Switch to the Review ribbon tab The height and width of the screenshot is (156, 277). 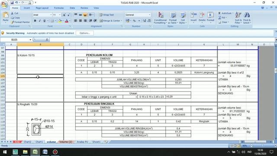(x=84, y=8)
